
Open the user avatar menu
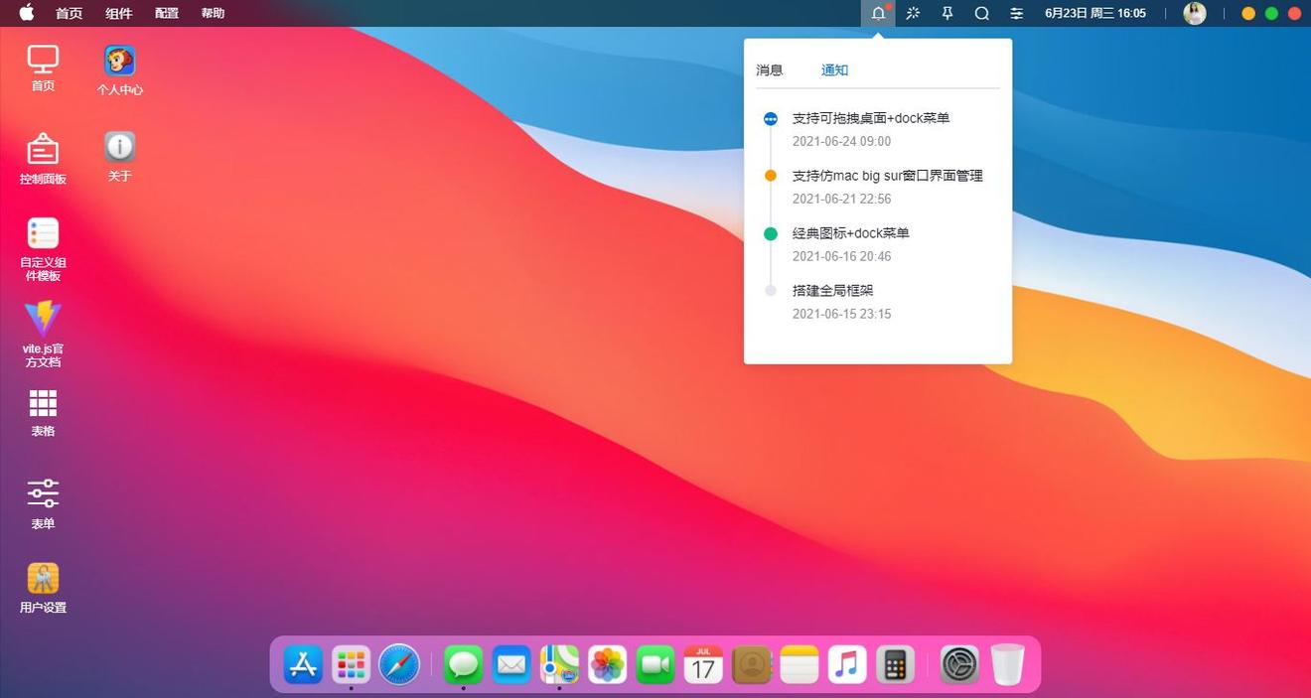coord(1195,13)
